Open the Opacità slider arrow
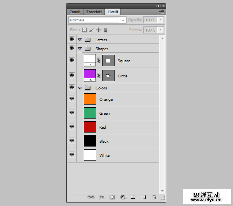233x206 pixels. click(x=161, y=20)
